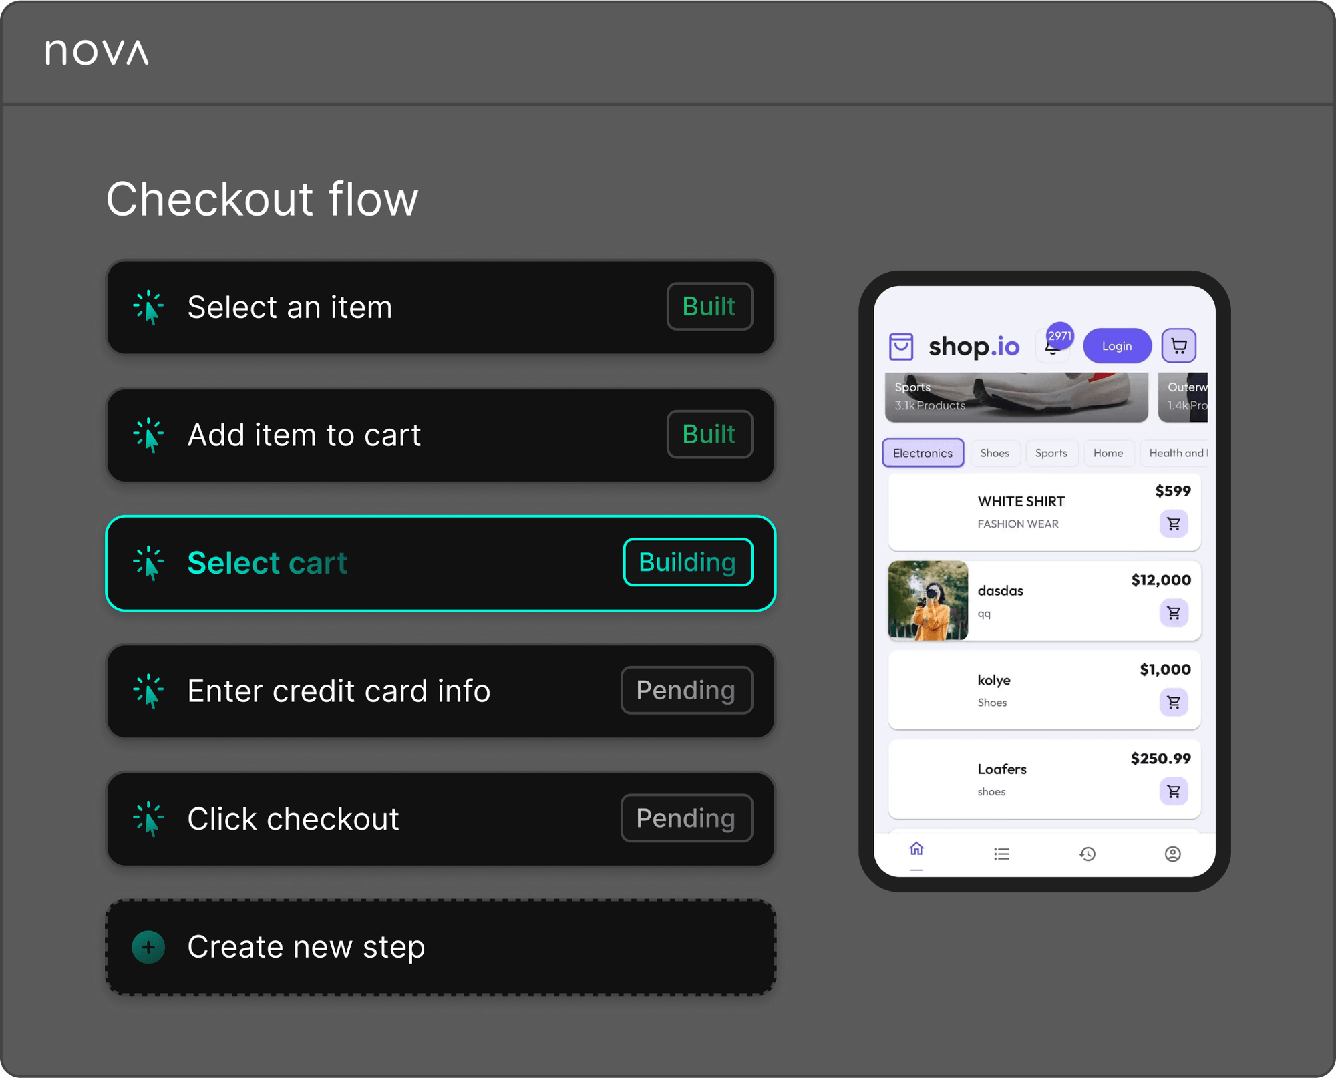Click the cursor icon beside Click checkout
The height and width of the screenshot is (1078, 1336).
coord(148,819)
